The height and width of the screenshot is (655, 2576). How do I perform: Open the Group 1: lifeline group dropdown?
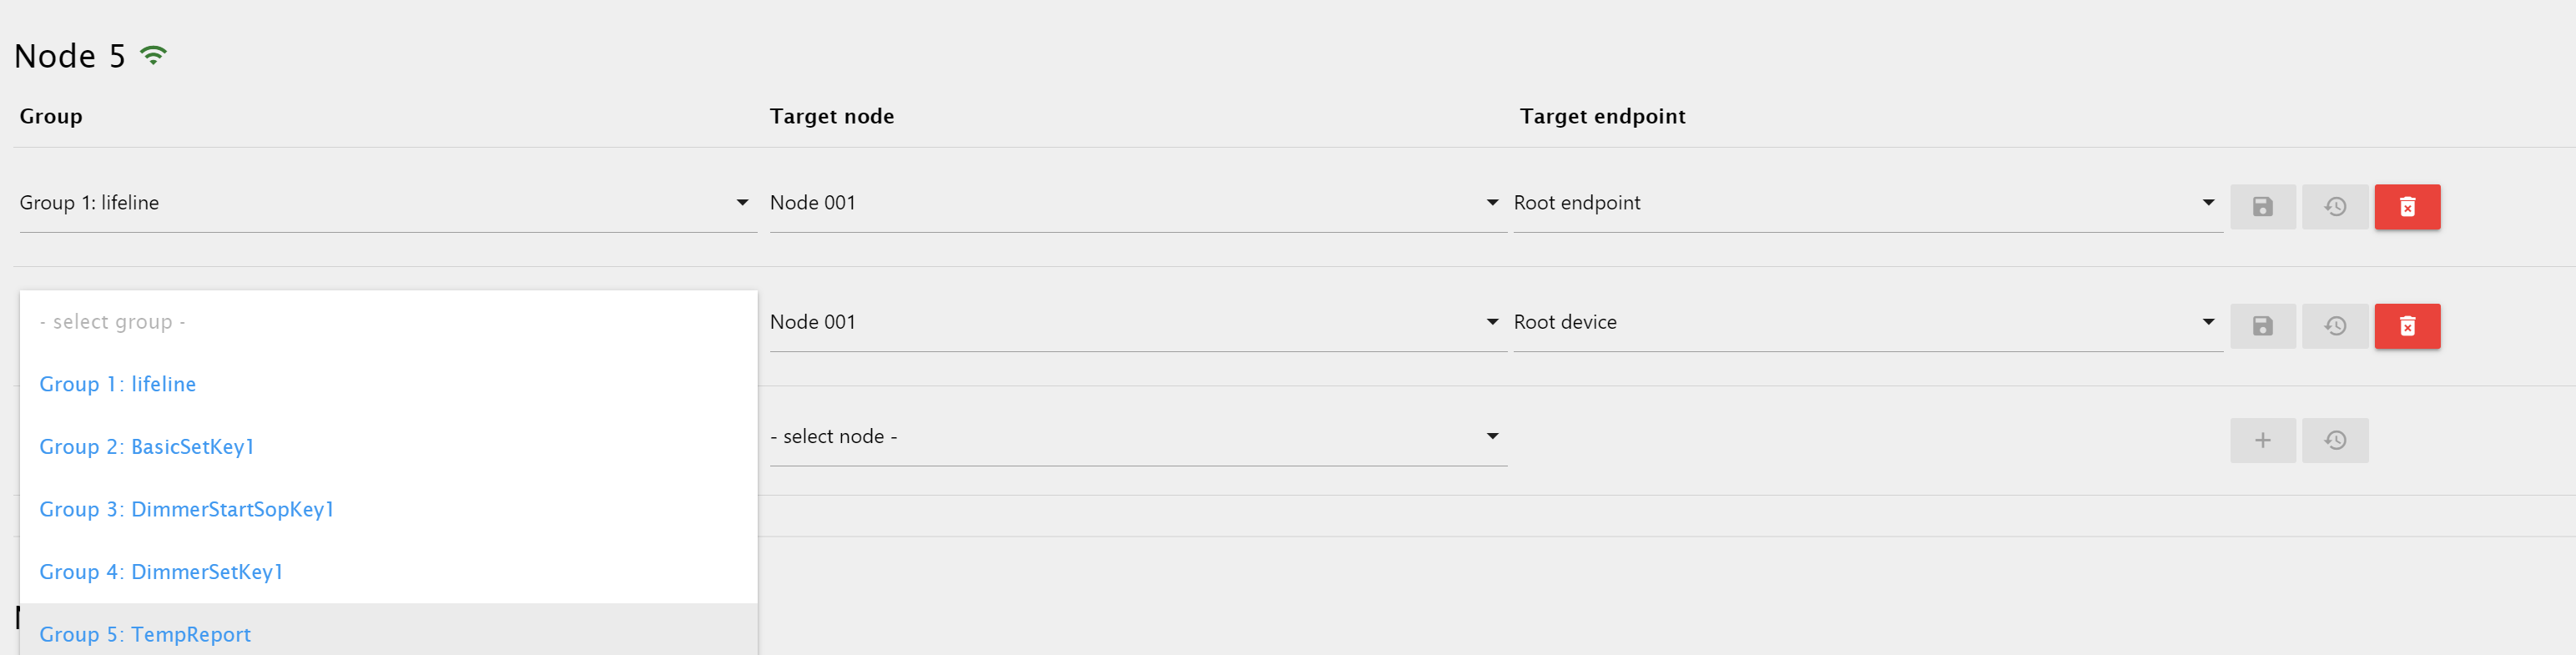387,203
